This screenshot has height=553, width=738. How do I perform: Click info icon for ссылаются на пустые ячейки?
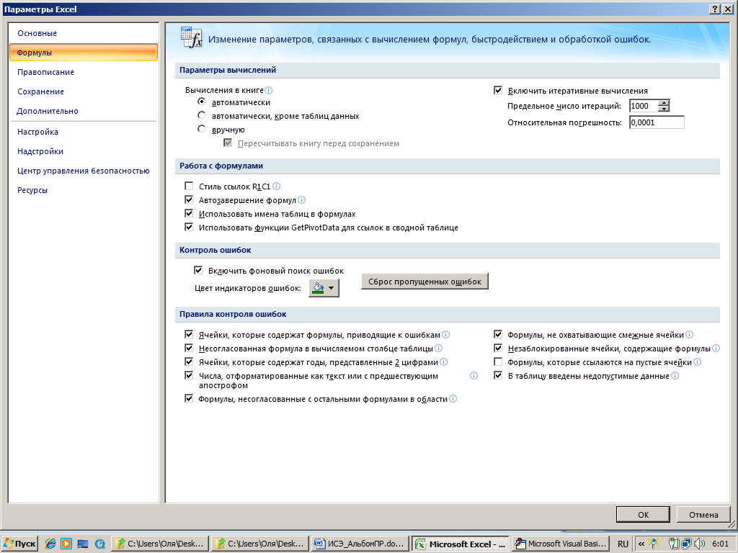click(x=698, y=362)
